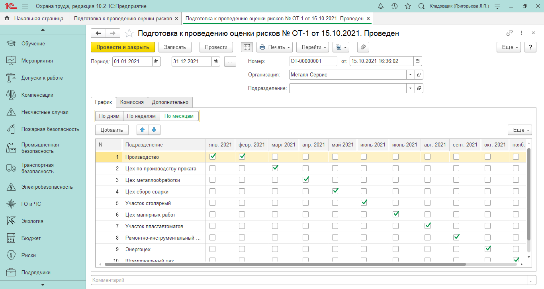
Task: Click the Добавить button
Action: click(x=112, y=130)
